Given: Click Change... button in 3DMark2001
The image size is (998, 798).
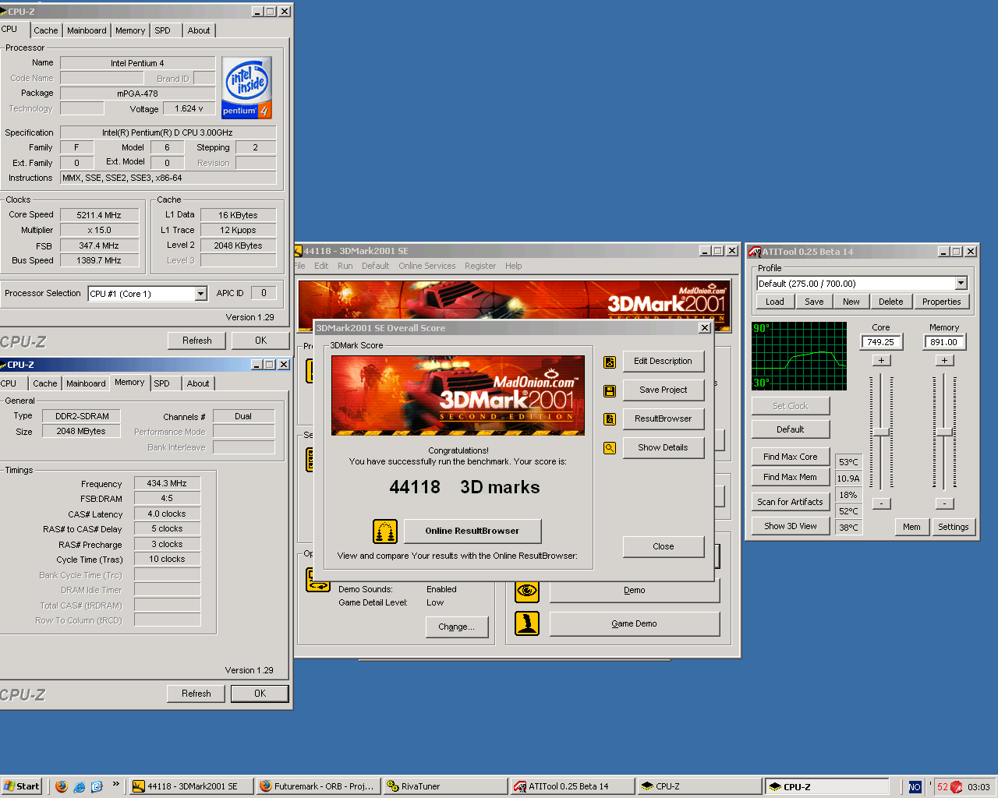Looking at the screenshot, I should pyautogui.click(x=456, y=627).
